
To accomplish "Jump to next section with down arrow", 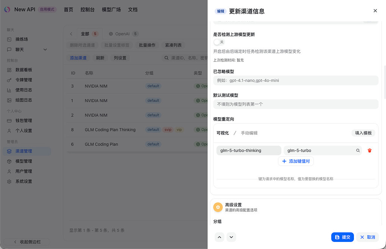I will pyautogui.click(x=231, y=237).
